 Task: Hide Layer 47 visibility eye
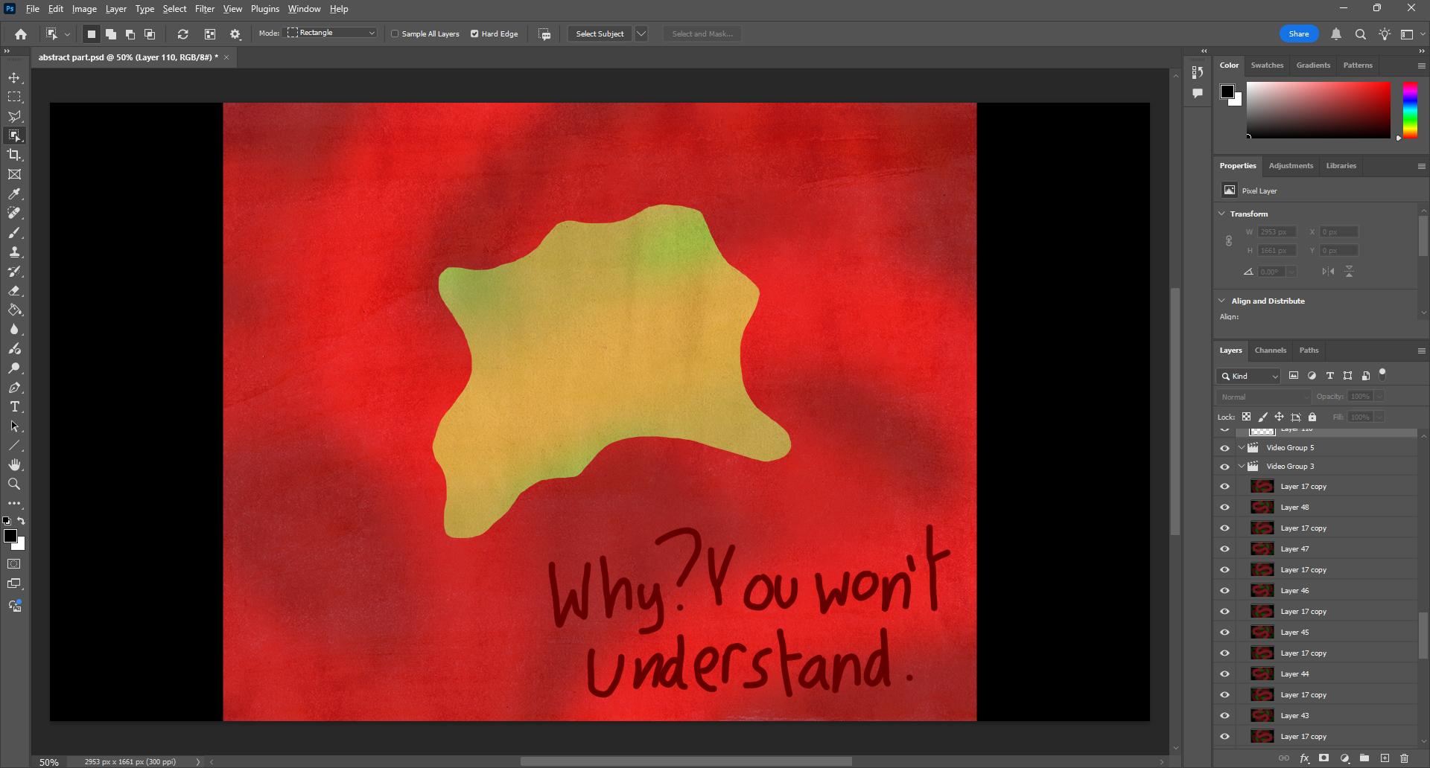pos(1224,549)
